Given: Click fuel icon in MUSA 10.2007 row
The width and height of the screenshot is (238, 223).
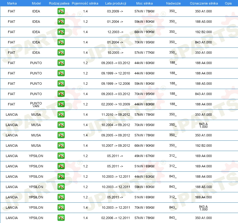Looking at the screenshot, I should [x=61, y=146].
